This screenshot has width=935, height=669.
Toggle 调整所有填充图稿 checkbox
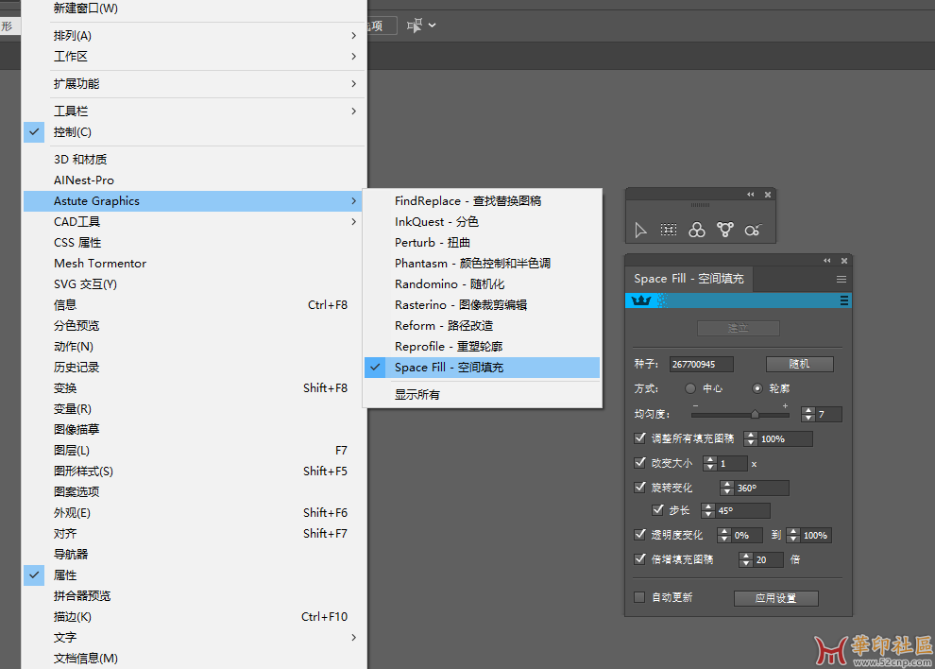point(639,438)
